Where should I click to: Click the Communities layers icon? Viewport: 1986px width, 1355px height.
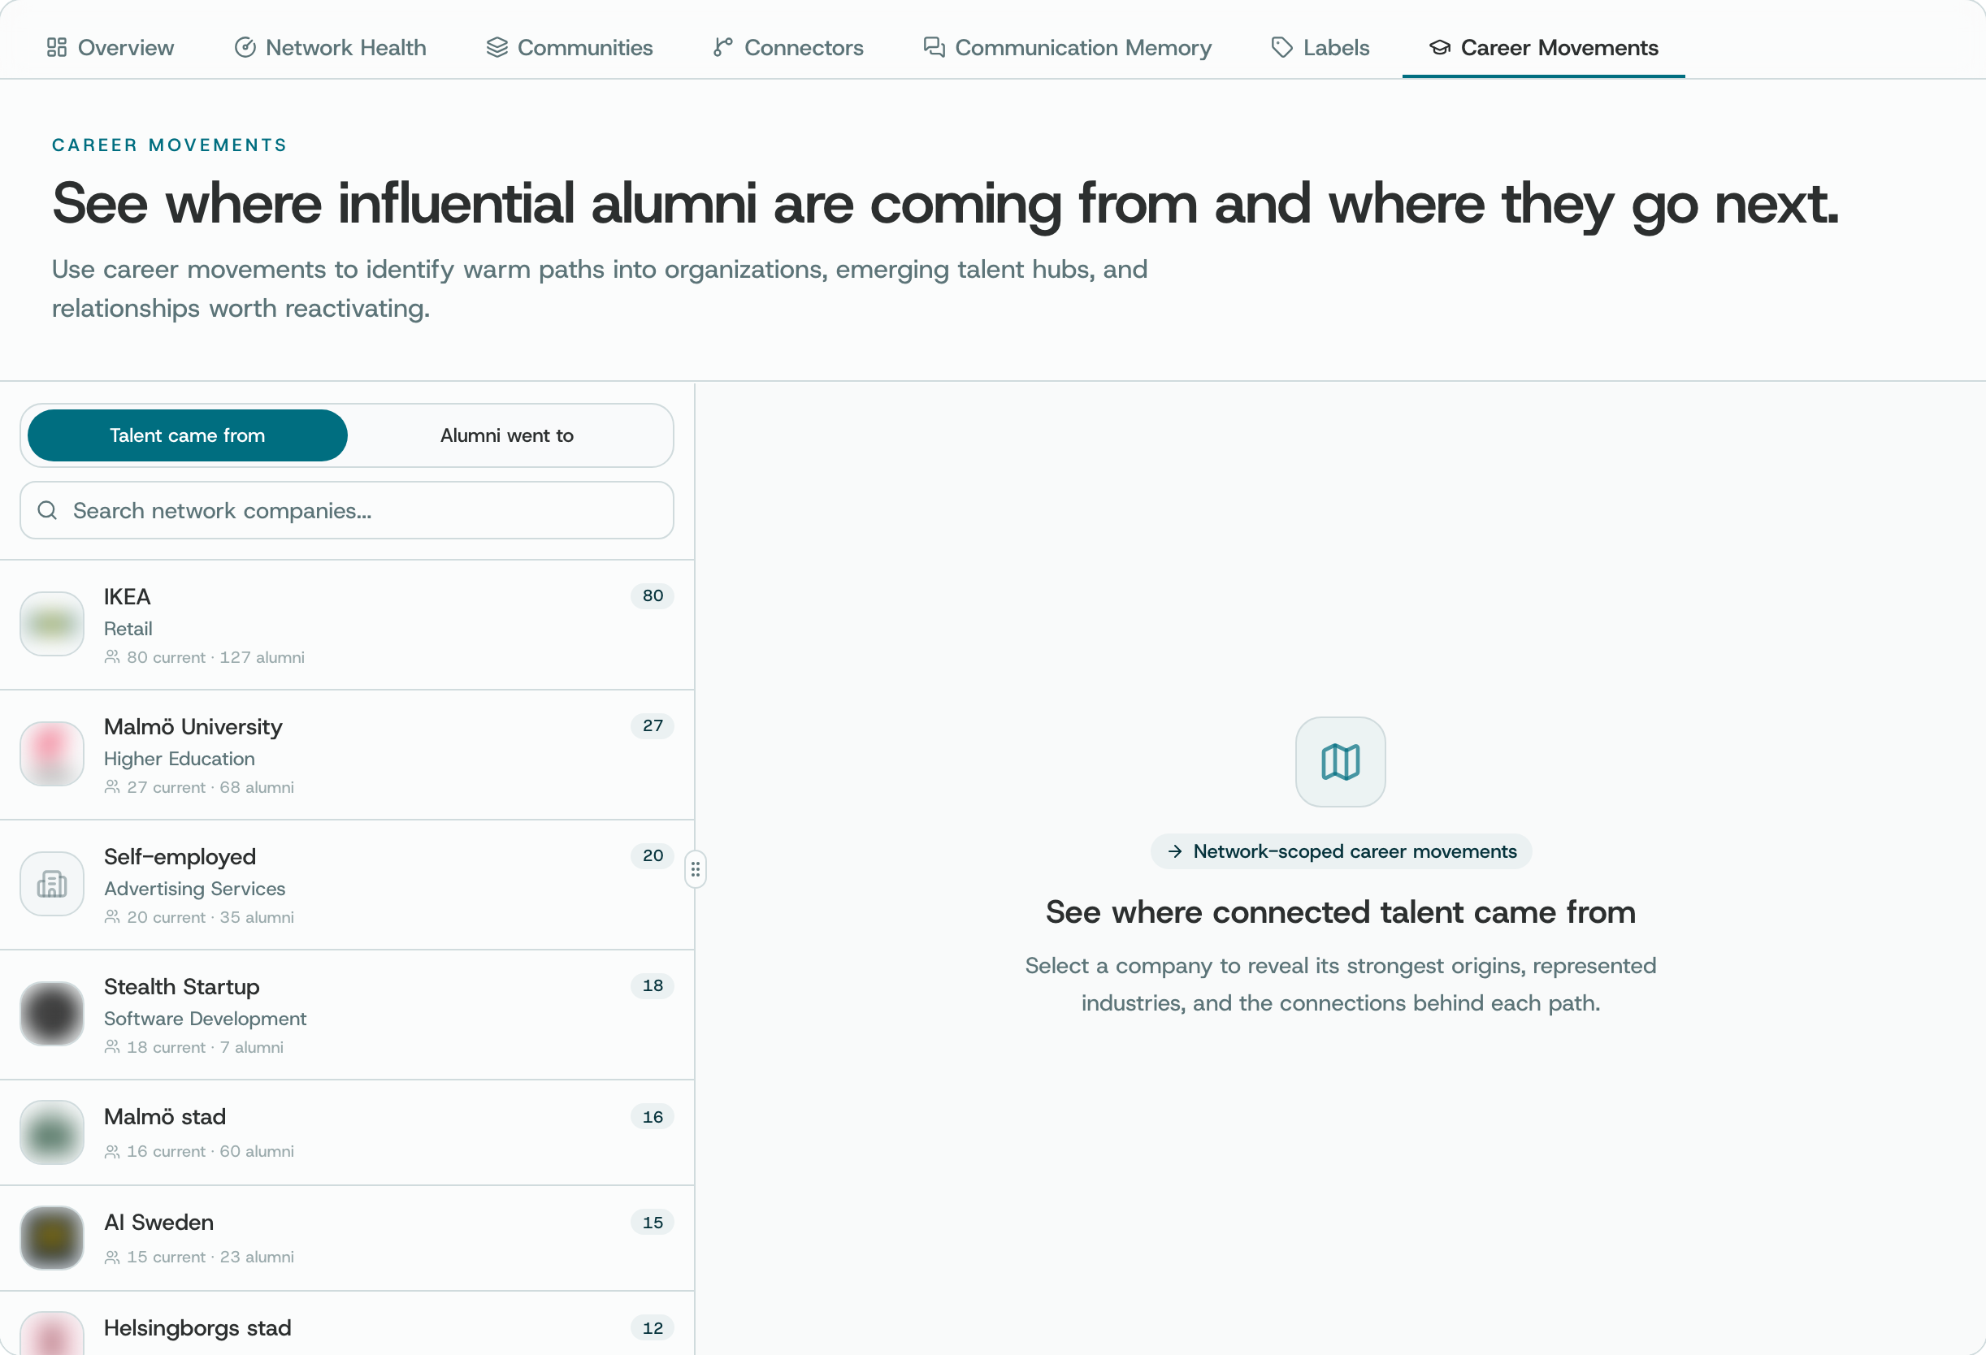click(x=496, y=48)
